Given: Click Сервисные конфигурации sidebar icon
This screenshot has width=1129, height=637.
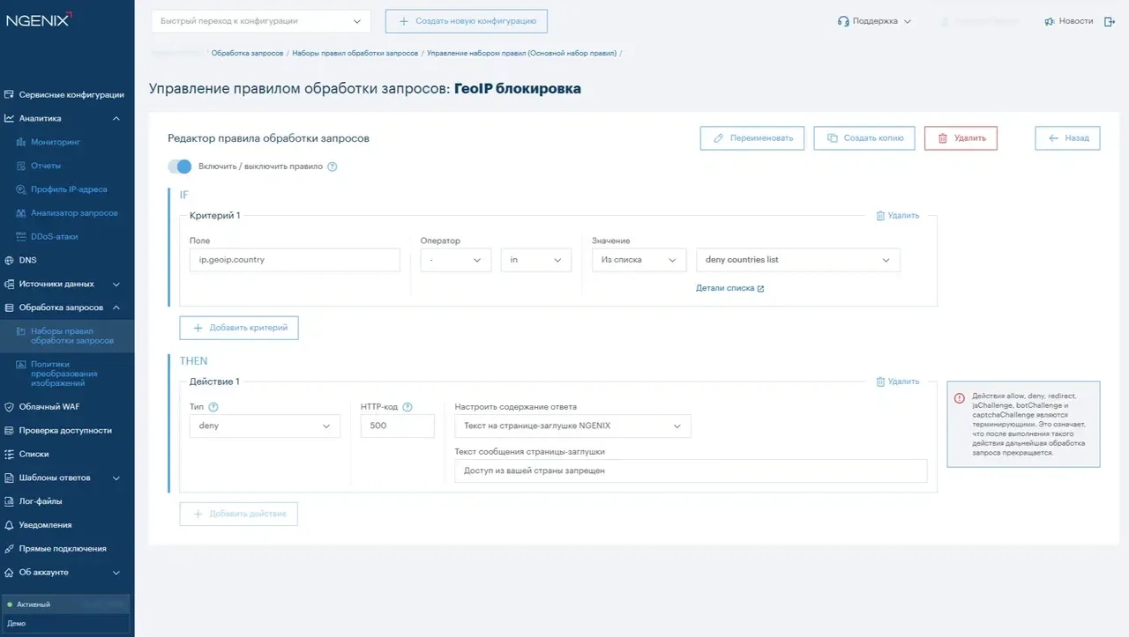Looking at the screenshot, I should [10, 95].
